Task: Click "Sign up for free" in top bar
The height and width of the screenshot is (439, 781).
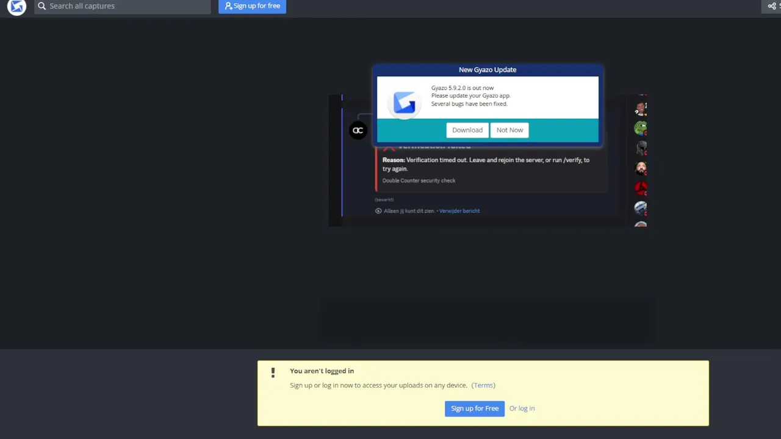Action: 253,6
